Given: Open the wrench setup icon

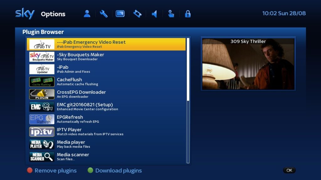Looking at the screenshot, I should (x=104, y=14).
